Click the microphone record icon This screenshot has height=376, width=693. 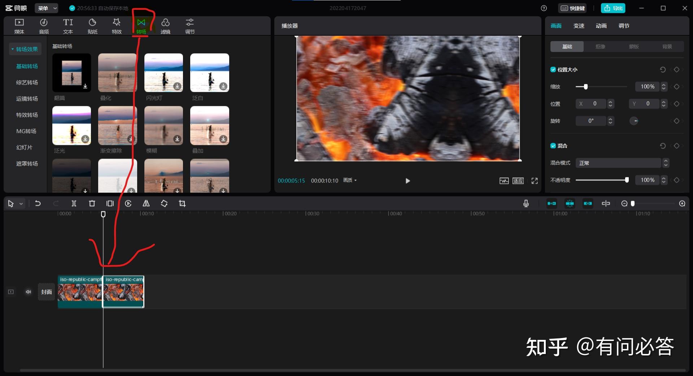click(526, 203)
